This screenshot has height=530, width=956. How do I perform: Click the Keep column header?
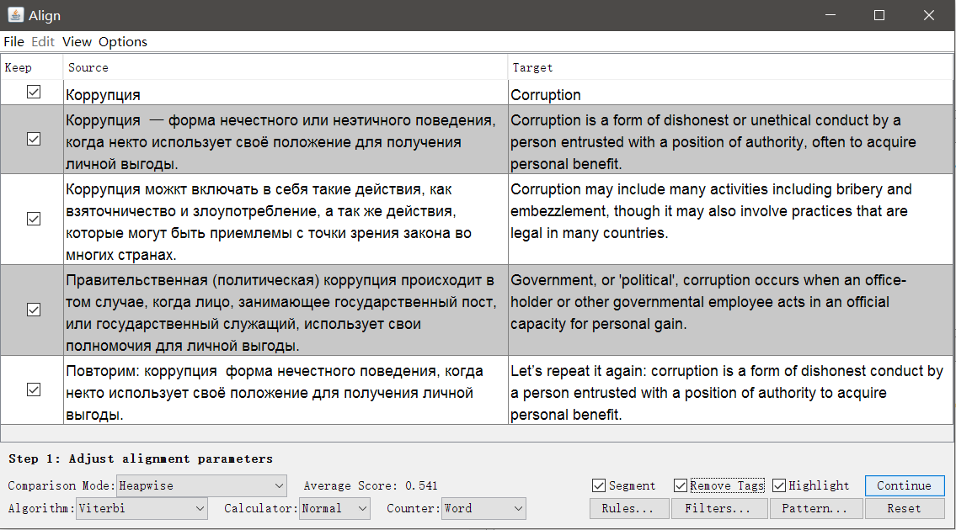(32, 67)
